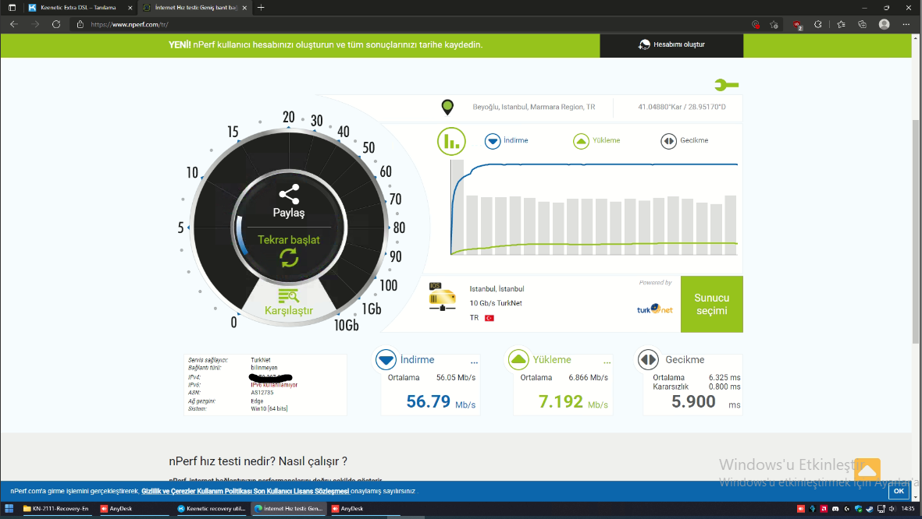Open KN-2111-Recovery-En folder in taskbar

click(56, 508)
